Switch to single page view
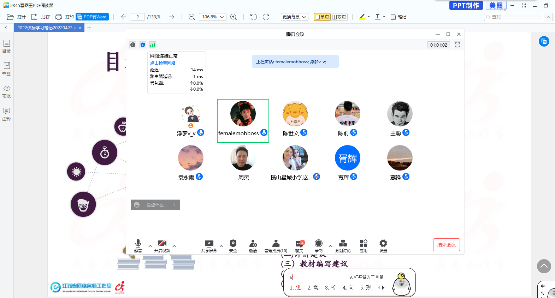The width and height of the screenshot is (555, 298). (x=322, y=17)
